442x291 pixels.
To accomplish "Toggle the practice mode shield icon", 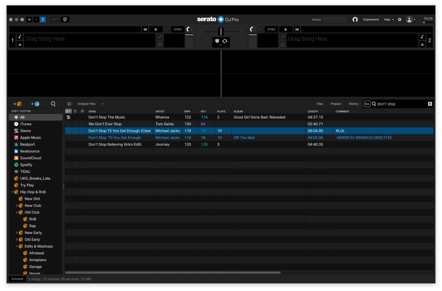I will pyautogui.click(x=65, y=20).
